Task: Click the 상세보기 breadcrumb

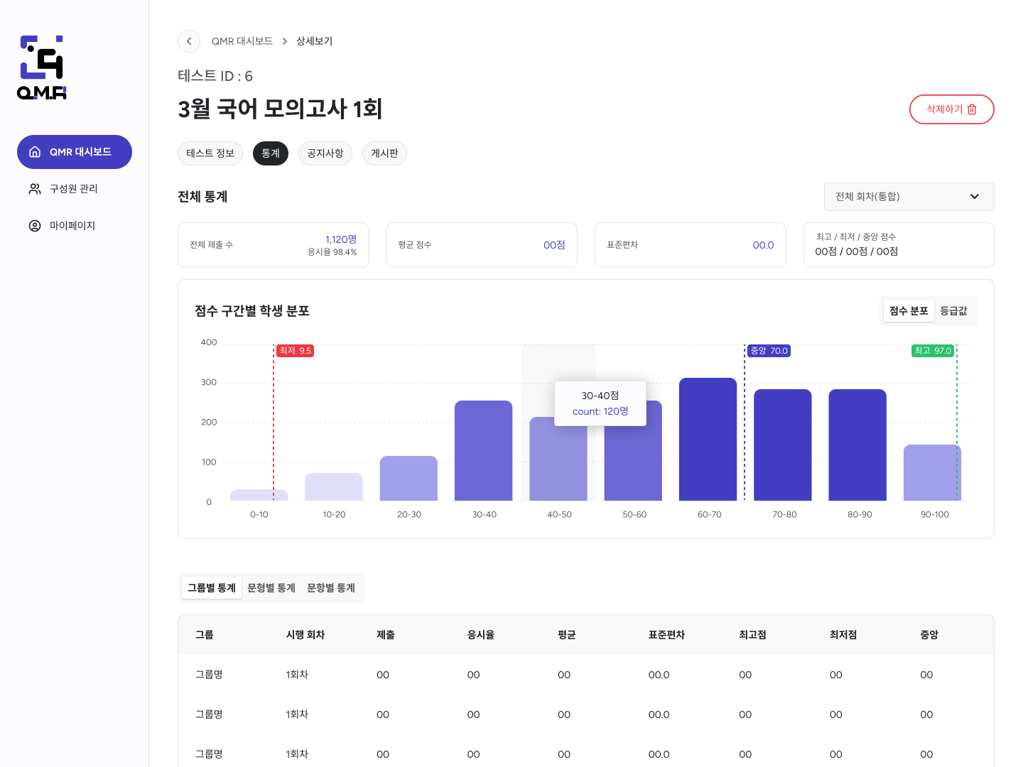Action: (x=314, y=41)
